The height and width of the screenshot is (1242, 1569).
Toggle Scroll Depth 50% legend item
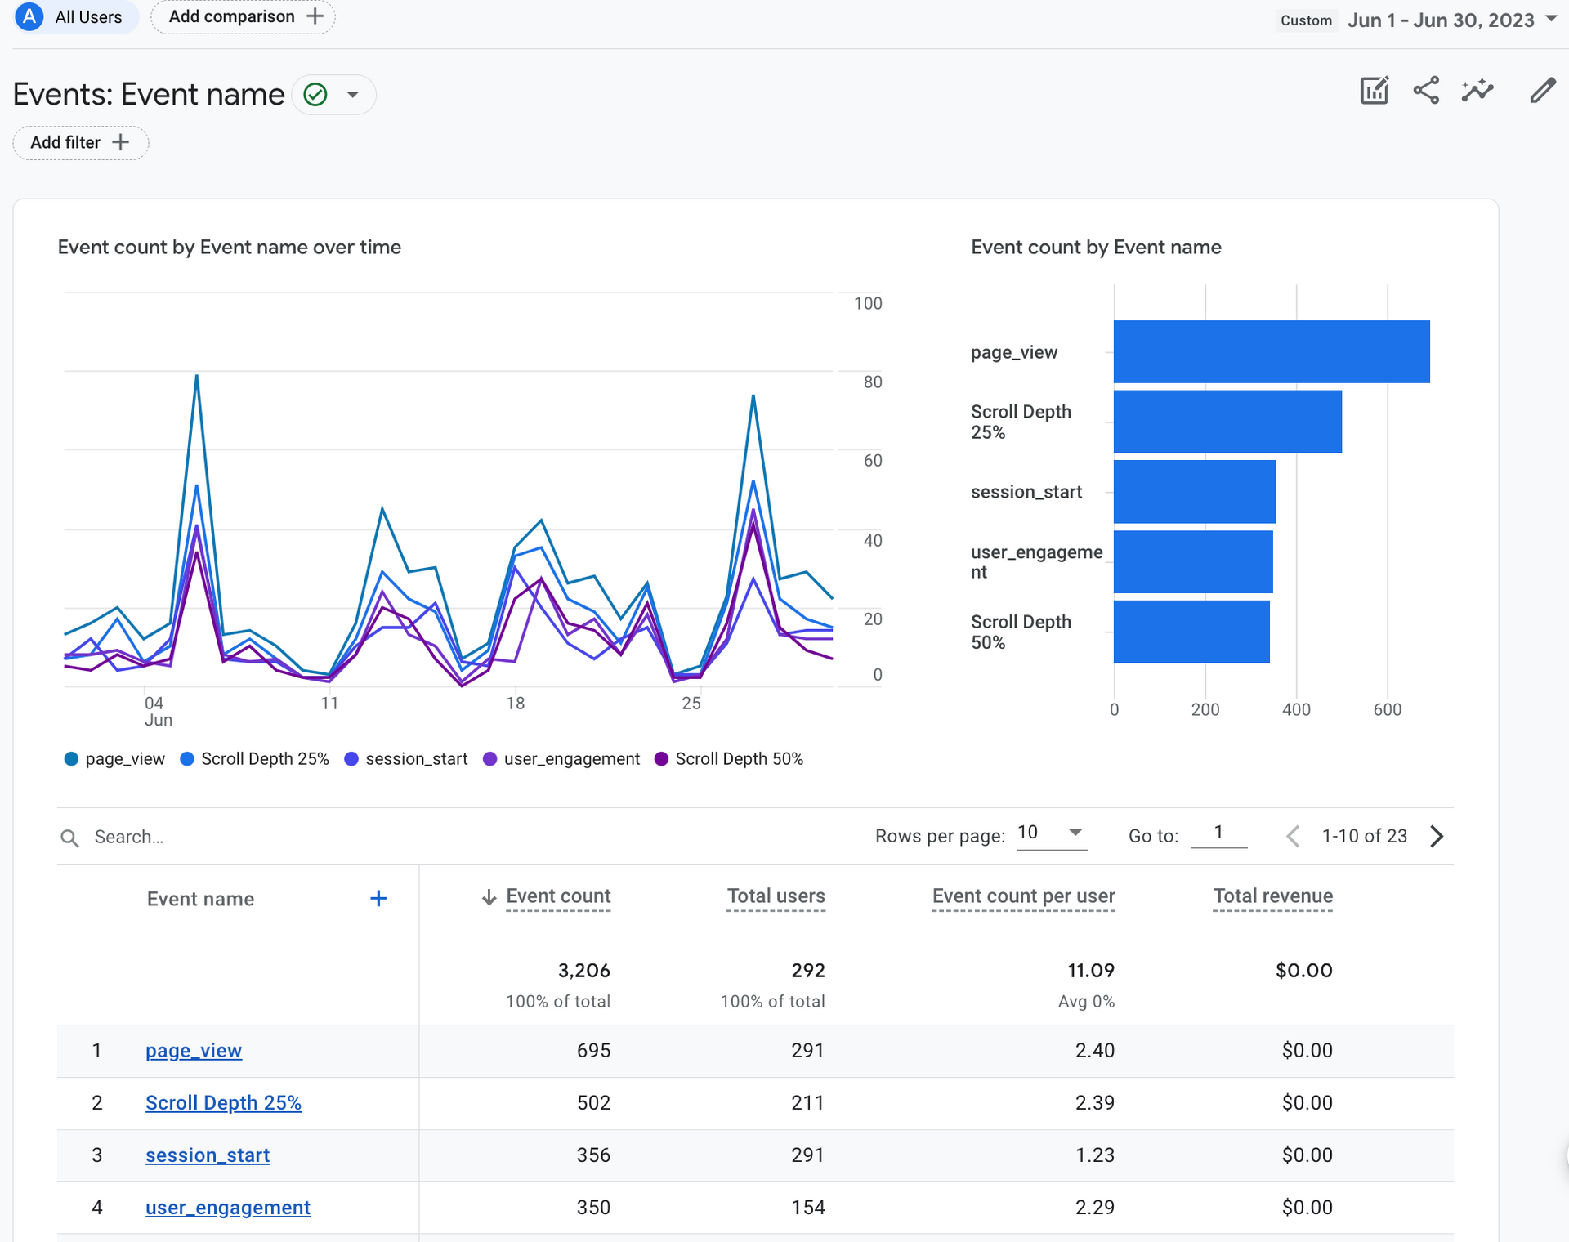point(729,759)
